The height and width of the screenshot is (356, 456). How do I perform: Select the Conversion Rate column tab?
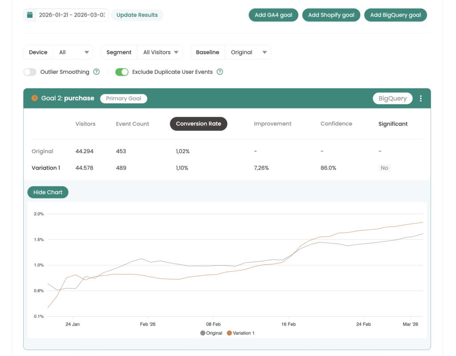199,124
